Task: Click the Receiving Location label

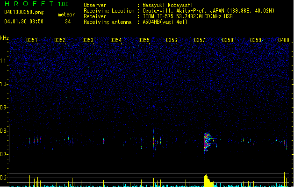Action: point(109,11)
